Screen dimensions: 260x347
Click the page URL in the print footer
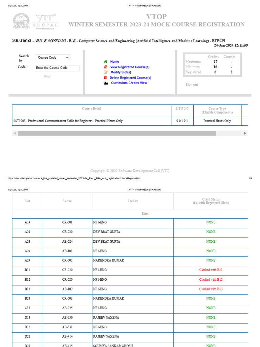click(74, 178)
